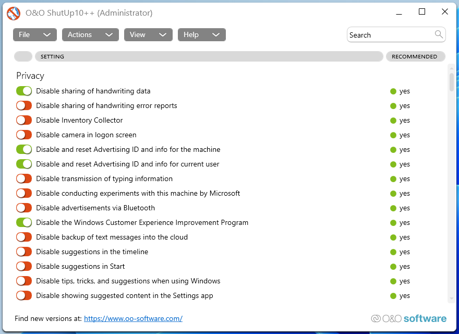
Task: Open the Actions dropdown menu
Action: point(90,34)
